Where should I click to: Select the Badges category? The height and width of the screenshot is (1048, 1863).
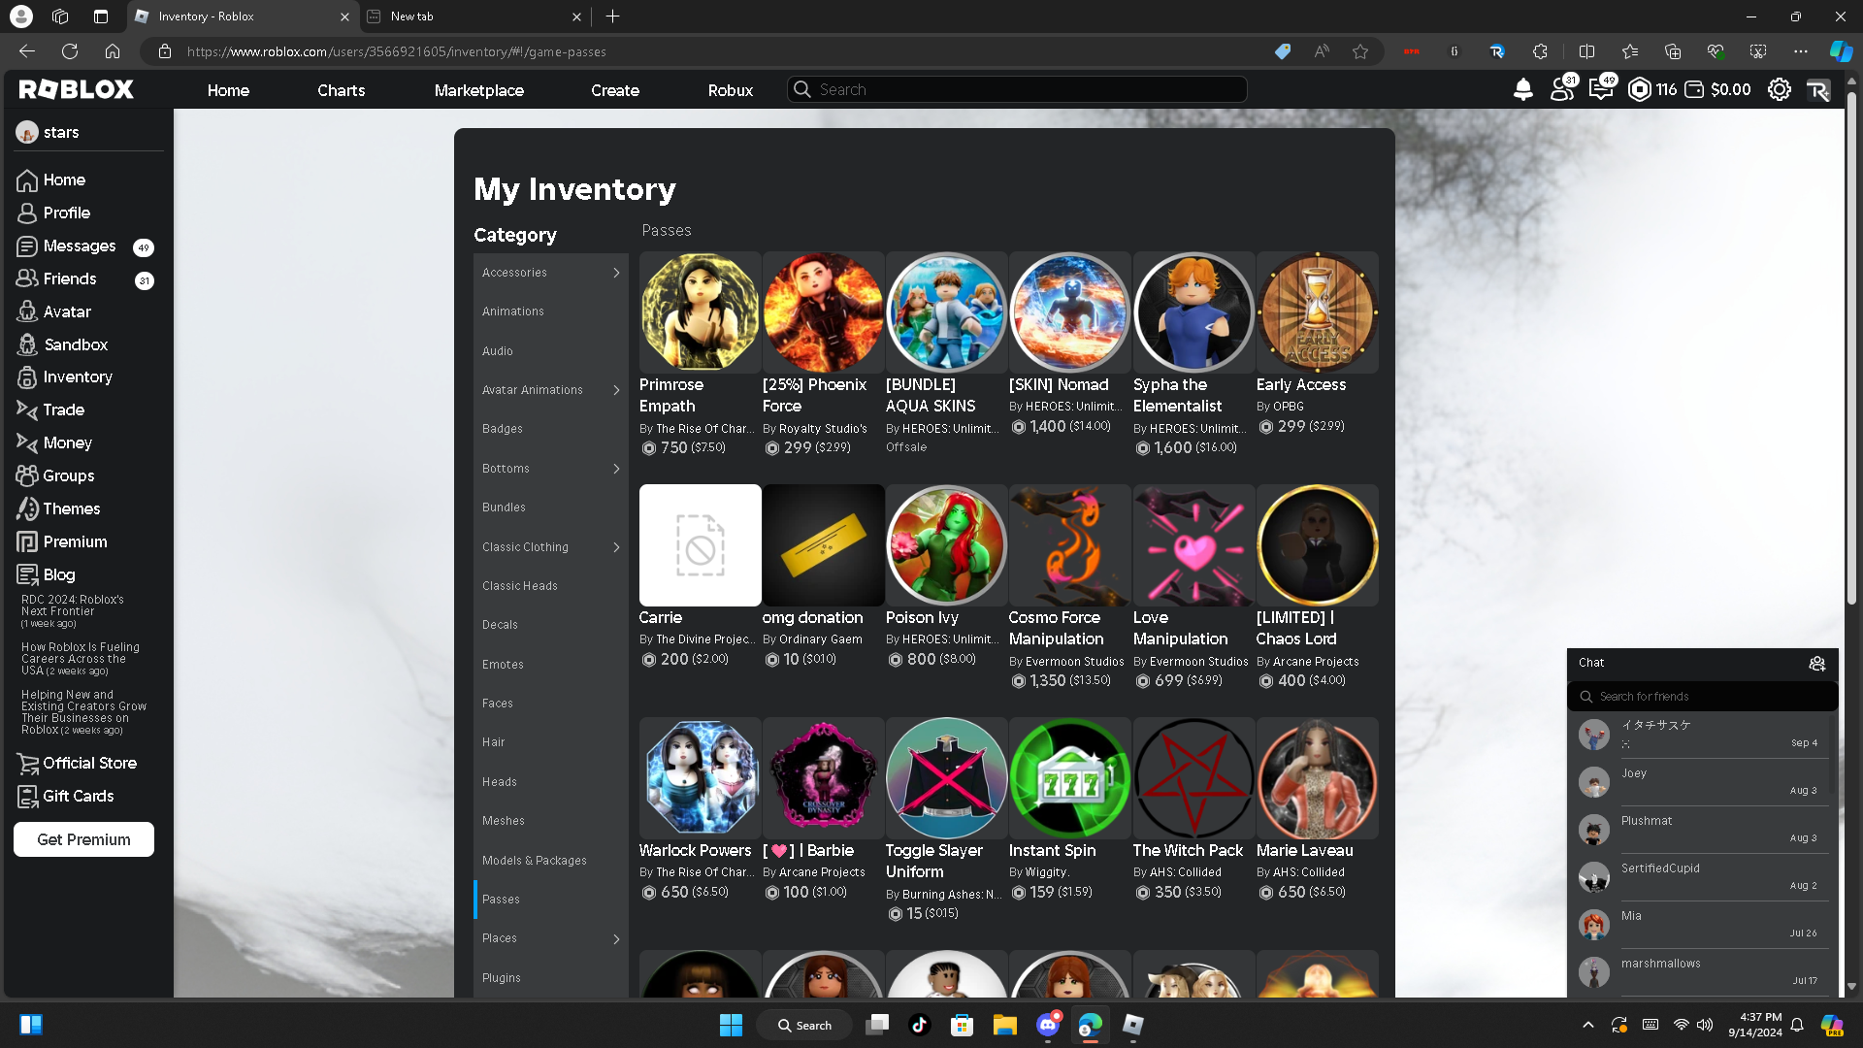(503, 429)
